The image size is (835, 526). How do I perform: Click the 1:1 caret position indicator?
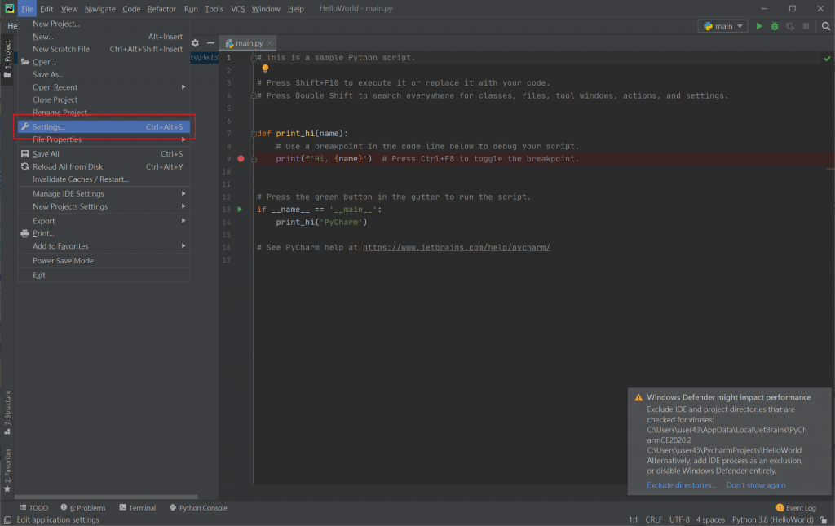[x=633, y=520]
